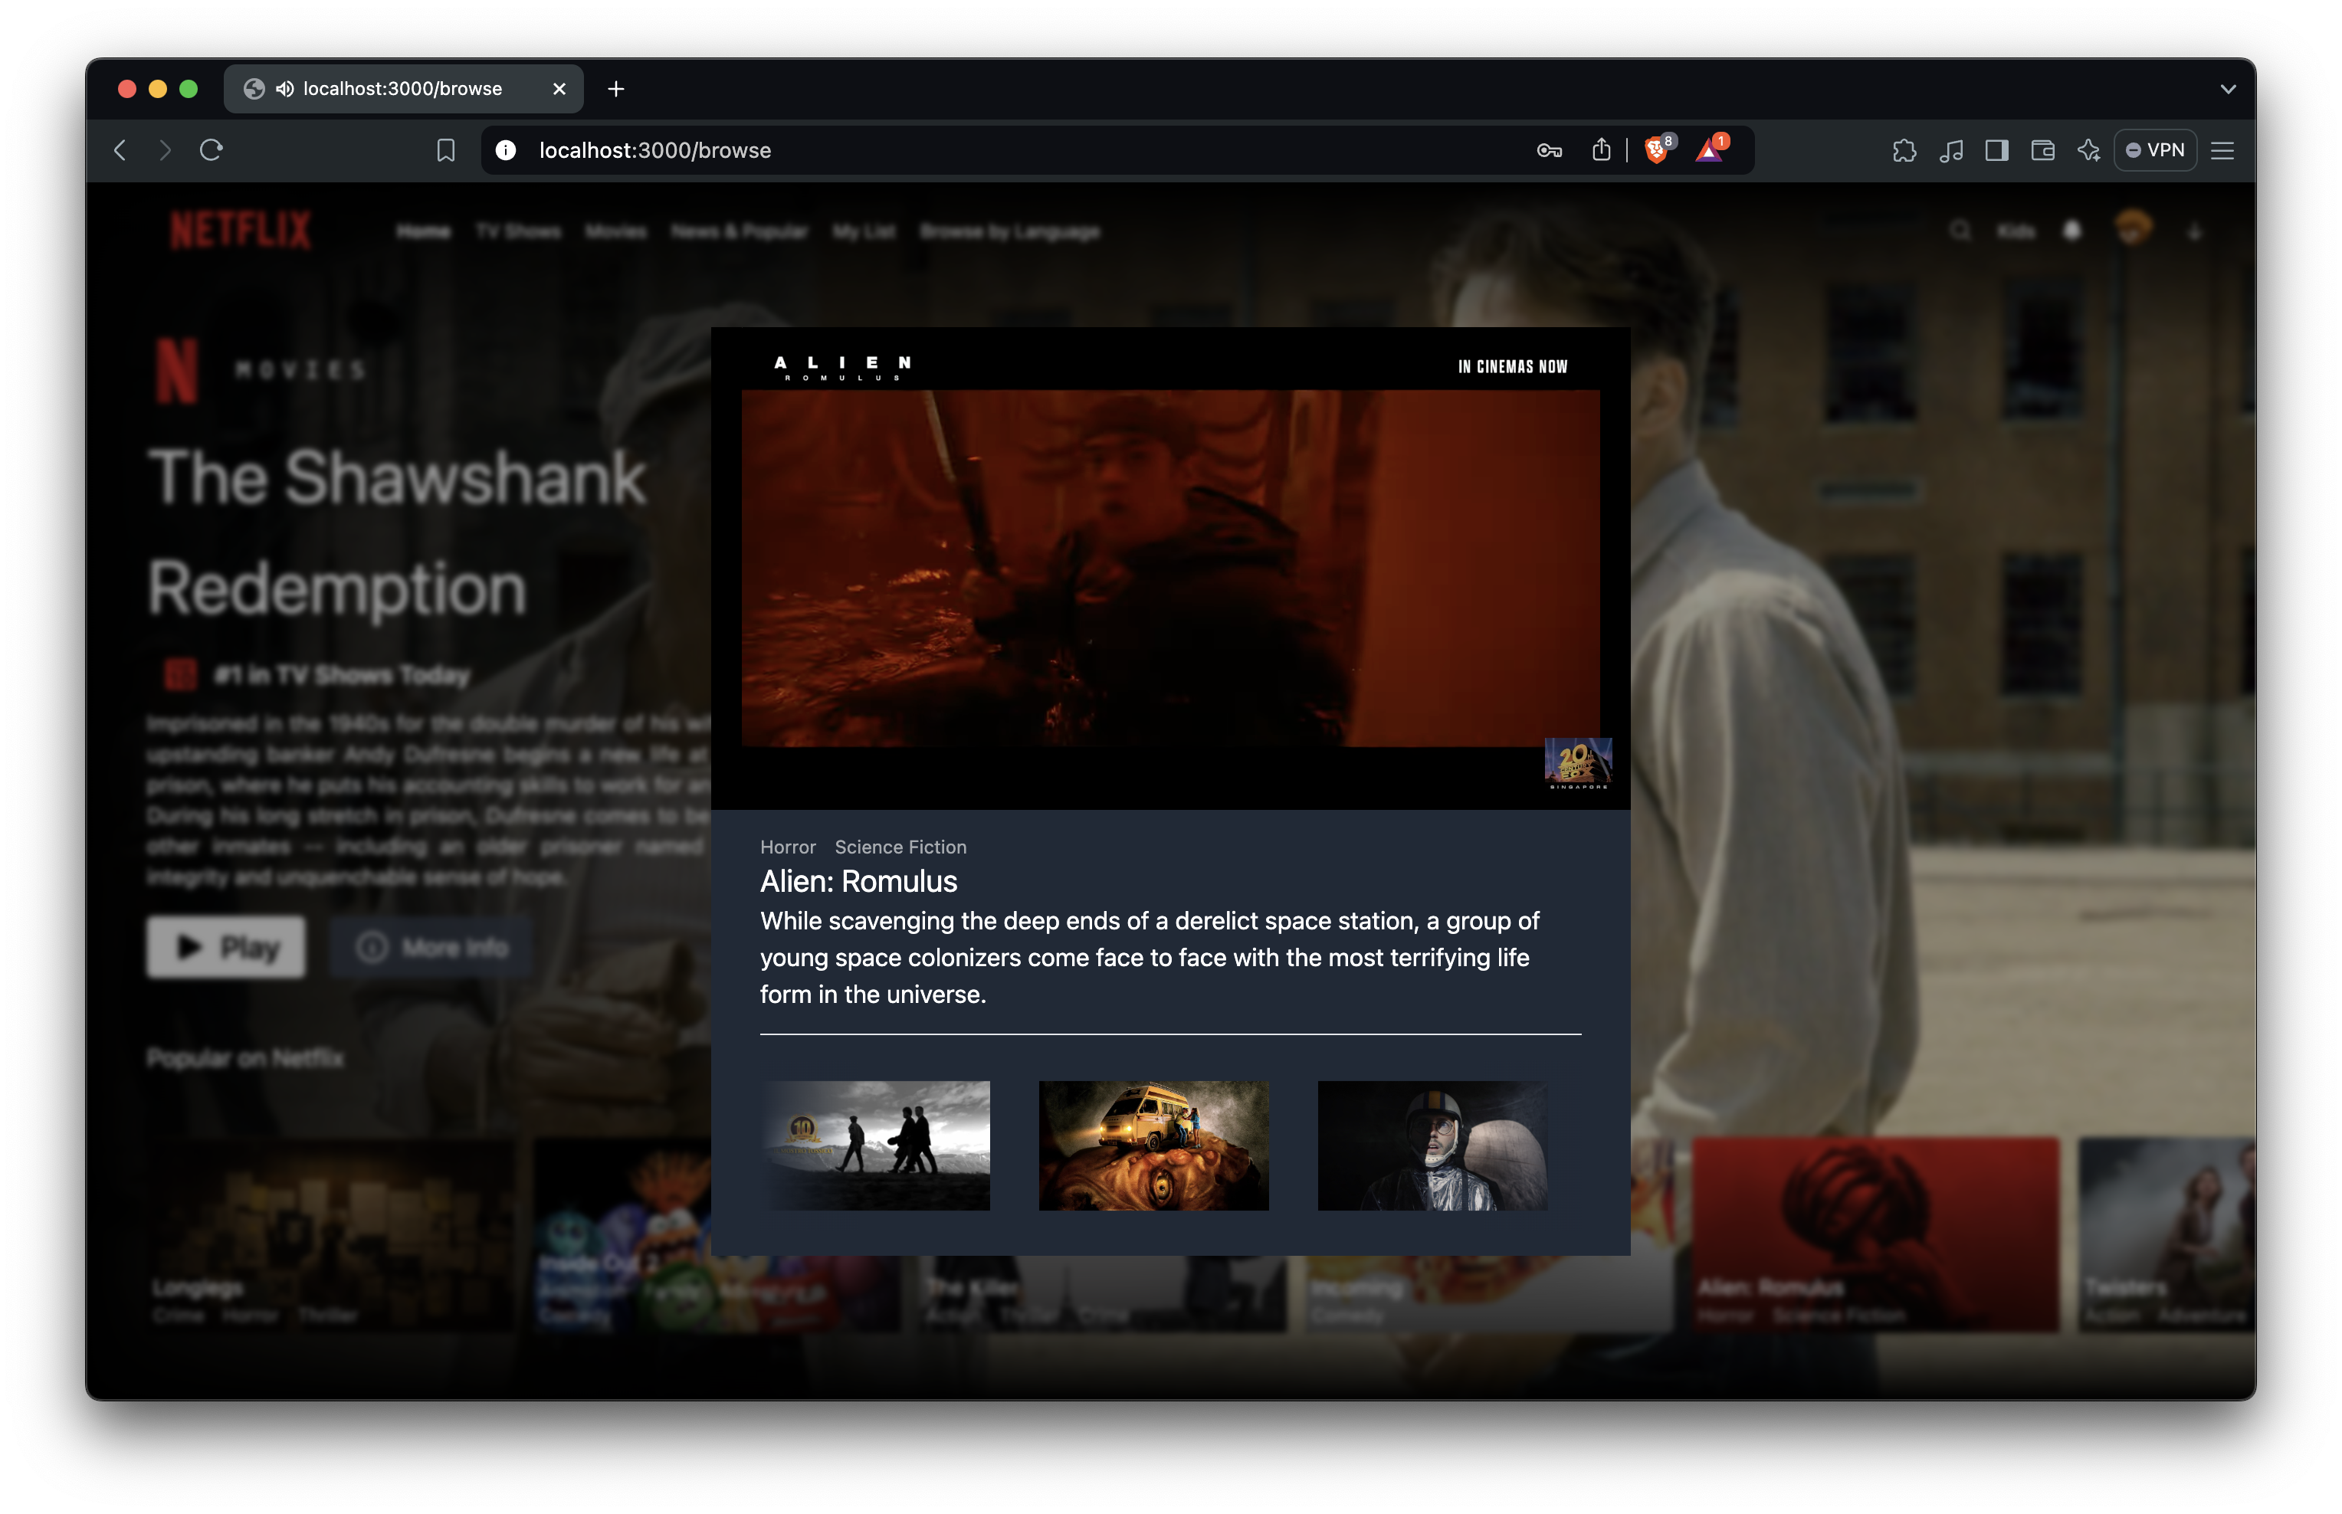Open the Brave Rewards triangle icon

point(1709,150)
